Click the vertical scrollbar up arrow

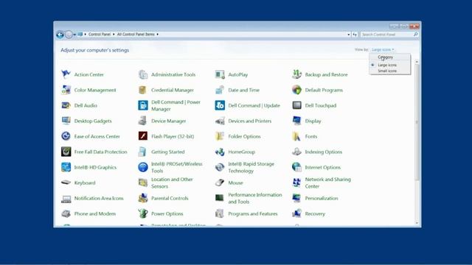[417, 62]
